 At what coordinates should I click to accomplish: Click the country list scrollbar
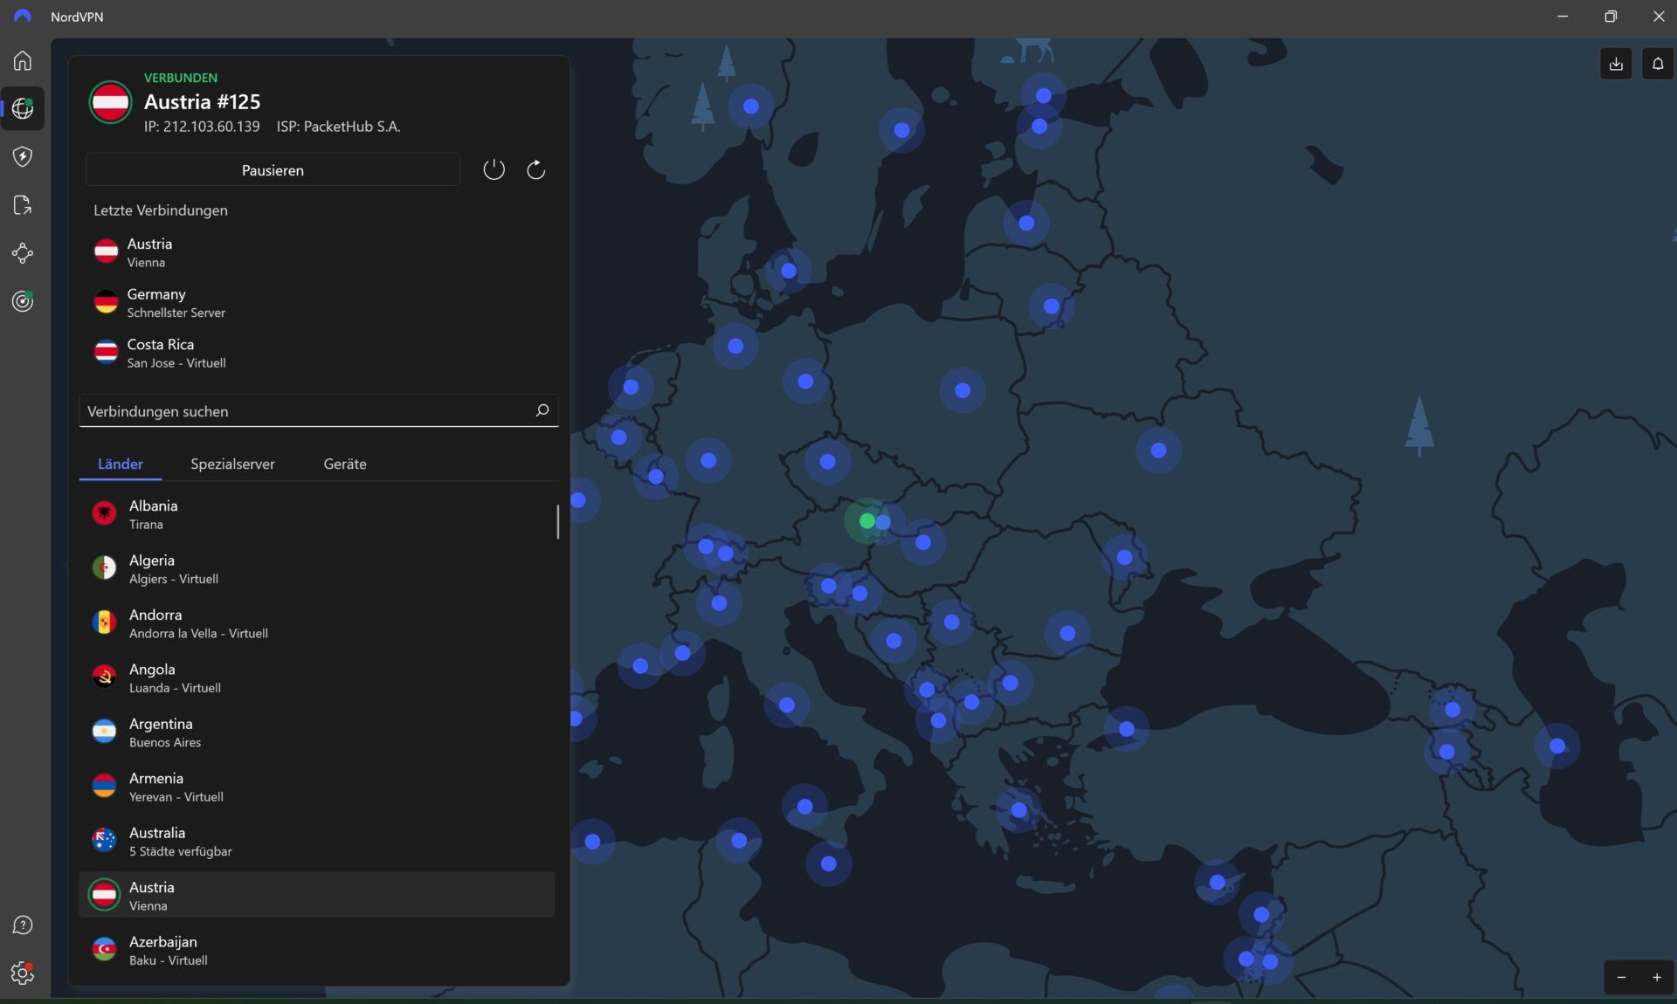(x=557, y=521)
